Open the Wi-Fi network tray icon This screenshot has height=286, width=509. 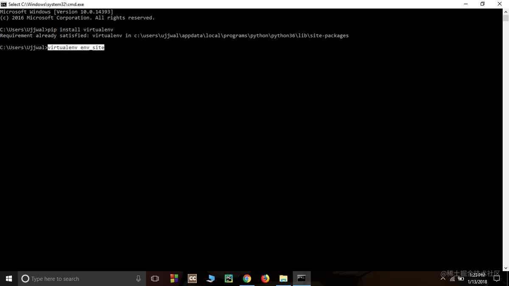pos(452,279)
